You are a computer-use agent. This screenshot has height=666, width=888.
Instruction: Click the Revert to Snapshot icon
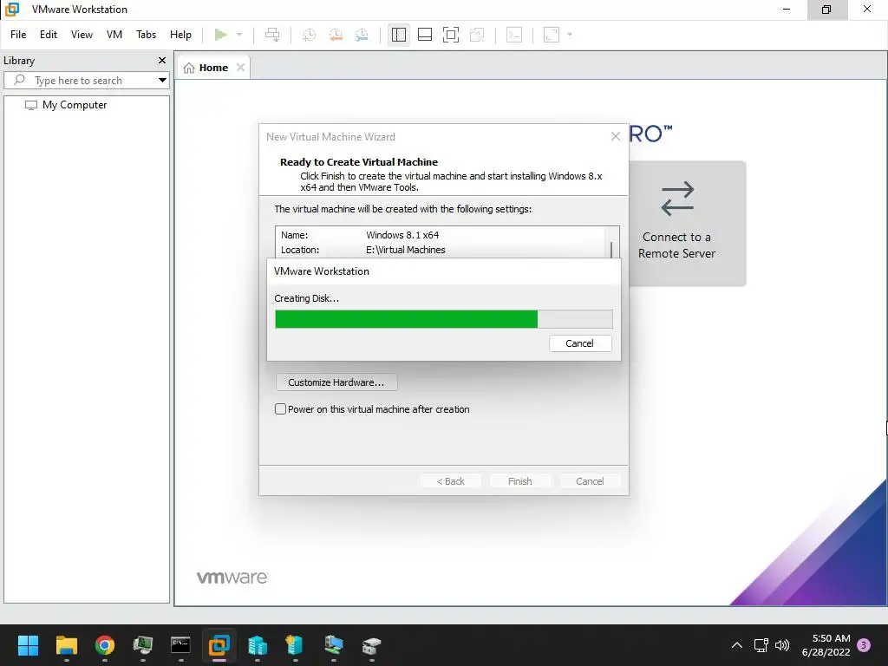point(336,35)
